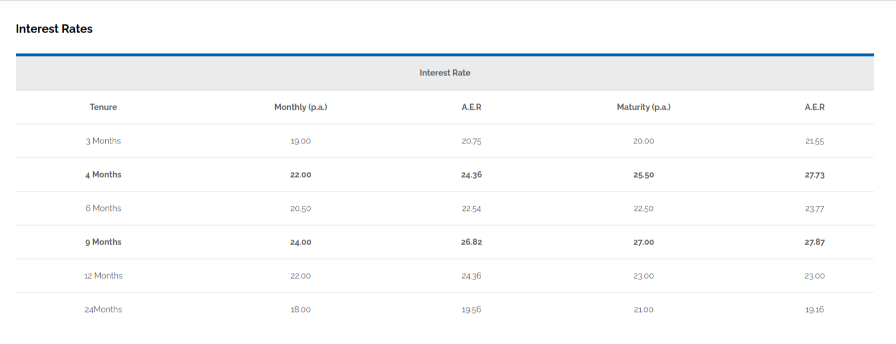Highlight the 24.00 monthly rate for 9 Months

click(301, 242)
